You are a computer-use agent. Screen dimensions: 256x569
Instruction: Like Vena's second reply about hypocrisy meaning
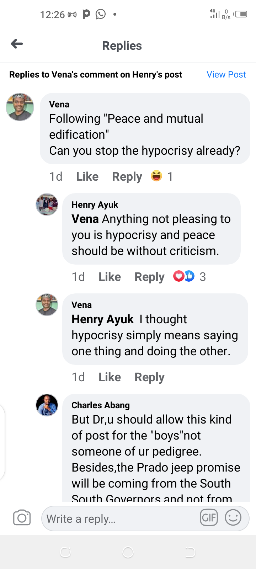[110, 377]
